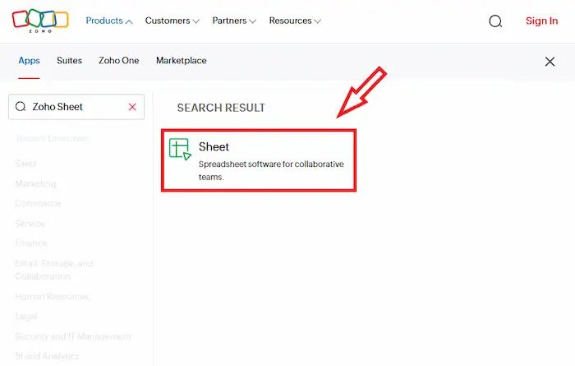Select the Legal category
Viewport: 575px width, 366px height.
point(26,316)
